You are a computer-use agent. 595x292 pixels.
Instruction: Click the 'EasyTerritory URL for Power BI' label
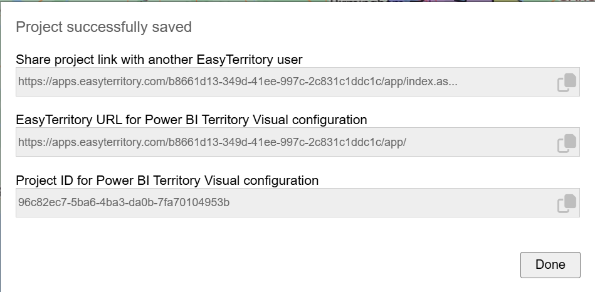191,120
